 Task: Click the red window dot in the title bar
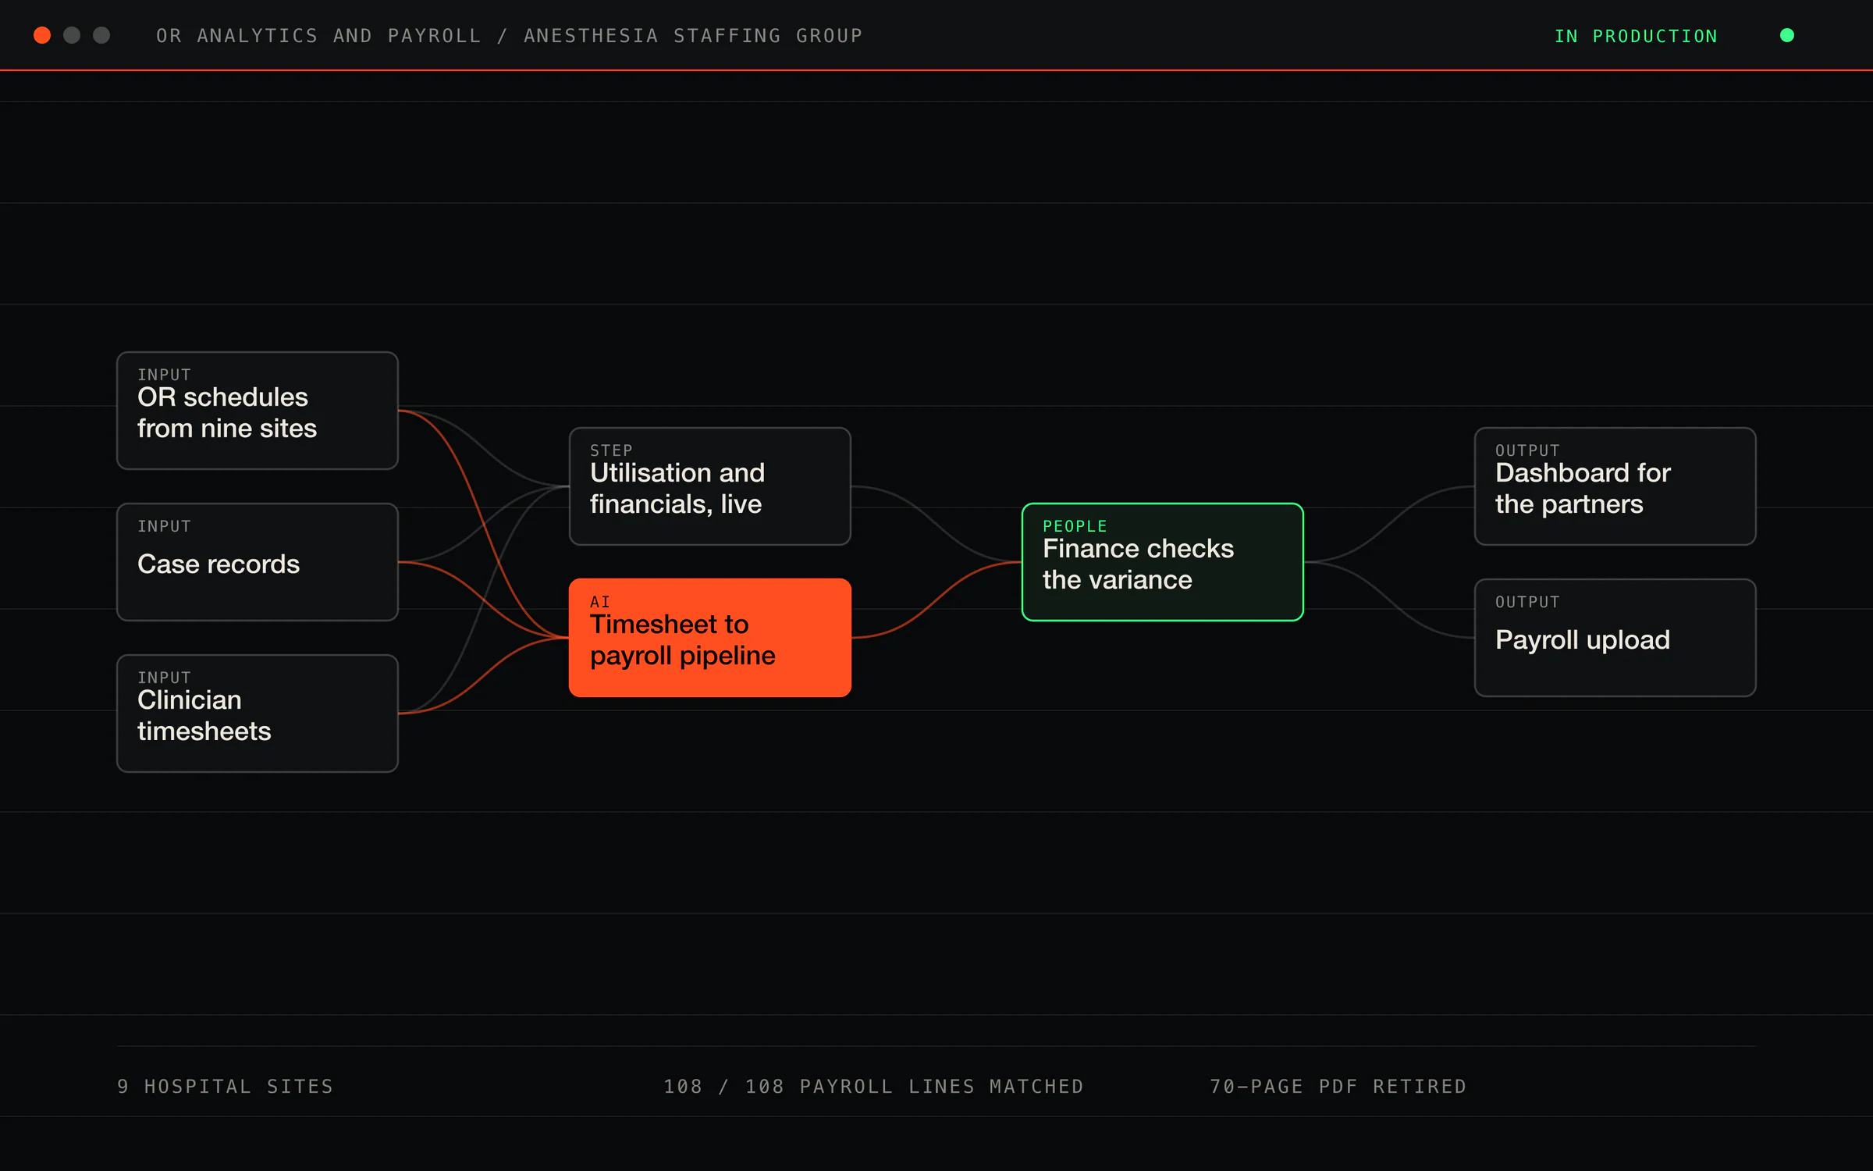pyautogui.click(x=42, y=35)
